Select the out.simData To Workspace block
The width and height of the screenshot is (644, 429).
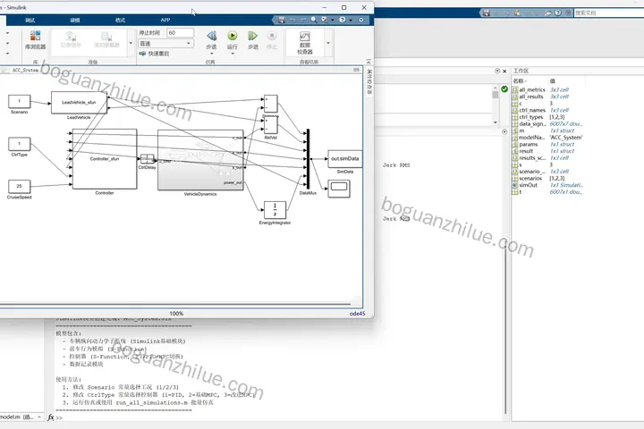345,159
